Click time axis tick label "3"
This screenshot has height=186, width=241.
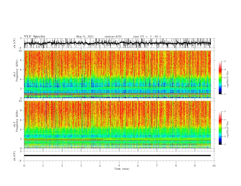click(x=81, y=166)
